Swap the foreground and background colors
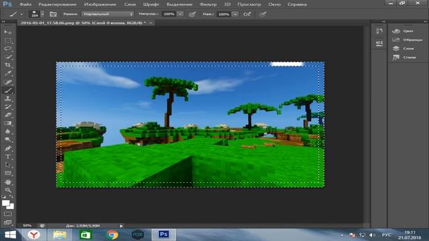The width and height of the screenshot is (429, 241). point(11,196)
